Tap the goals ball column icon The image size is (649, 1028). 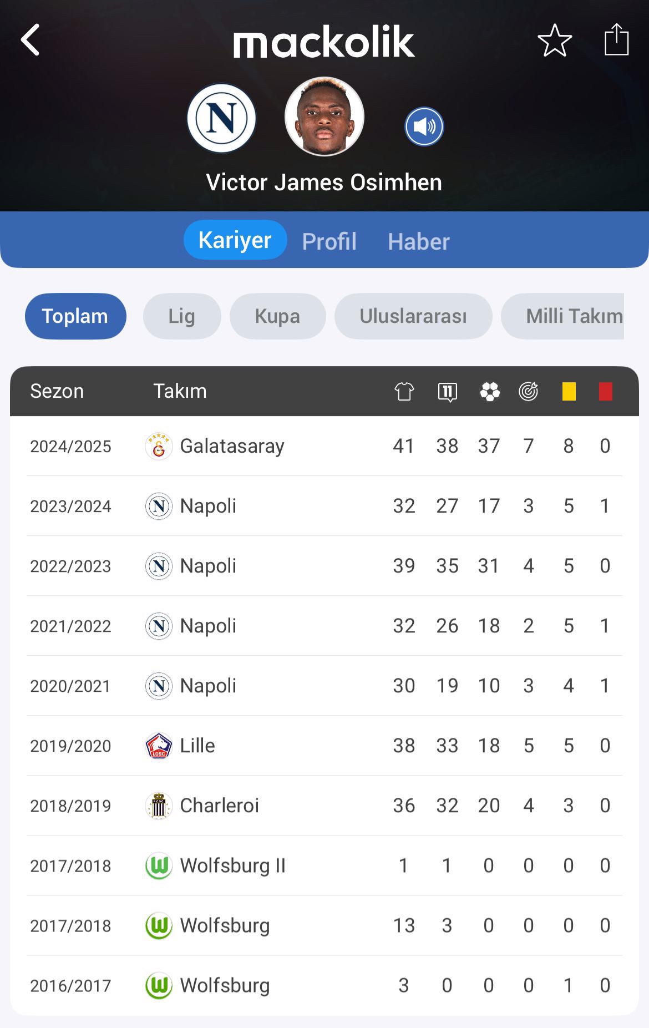490,391
